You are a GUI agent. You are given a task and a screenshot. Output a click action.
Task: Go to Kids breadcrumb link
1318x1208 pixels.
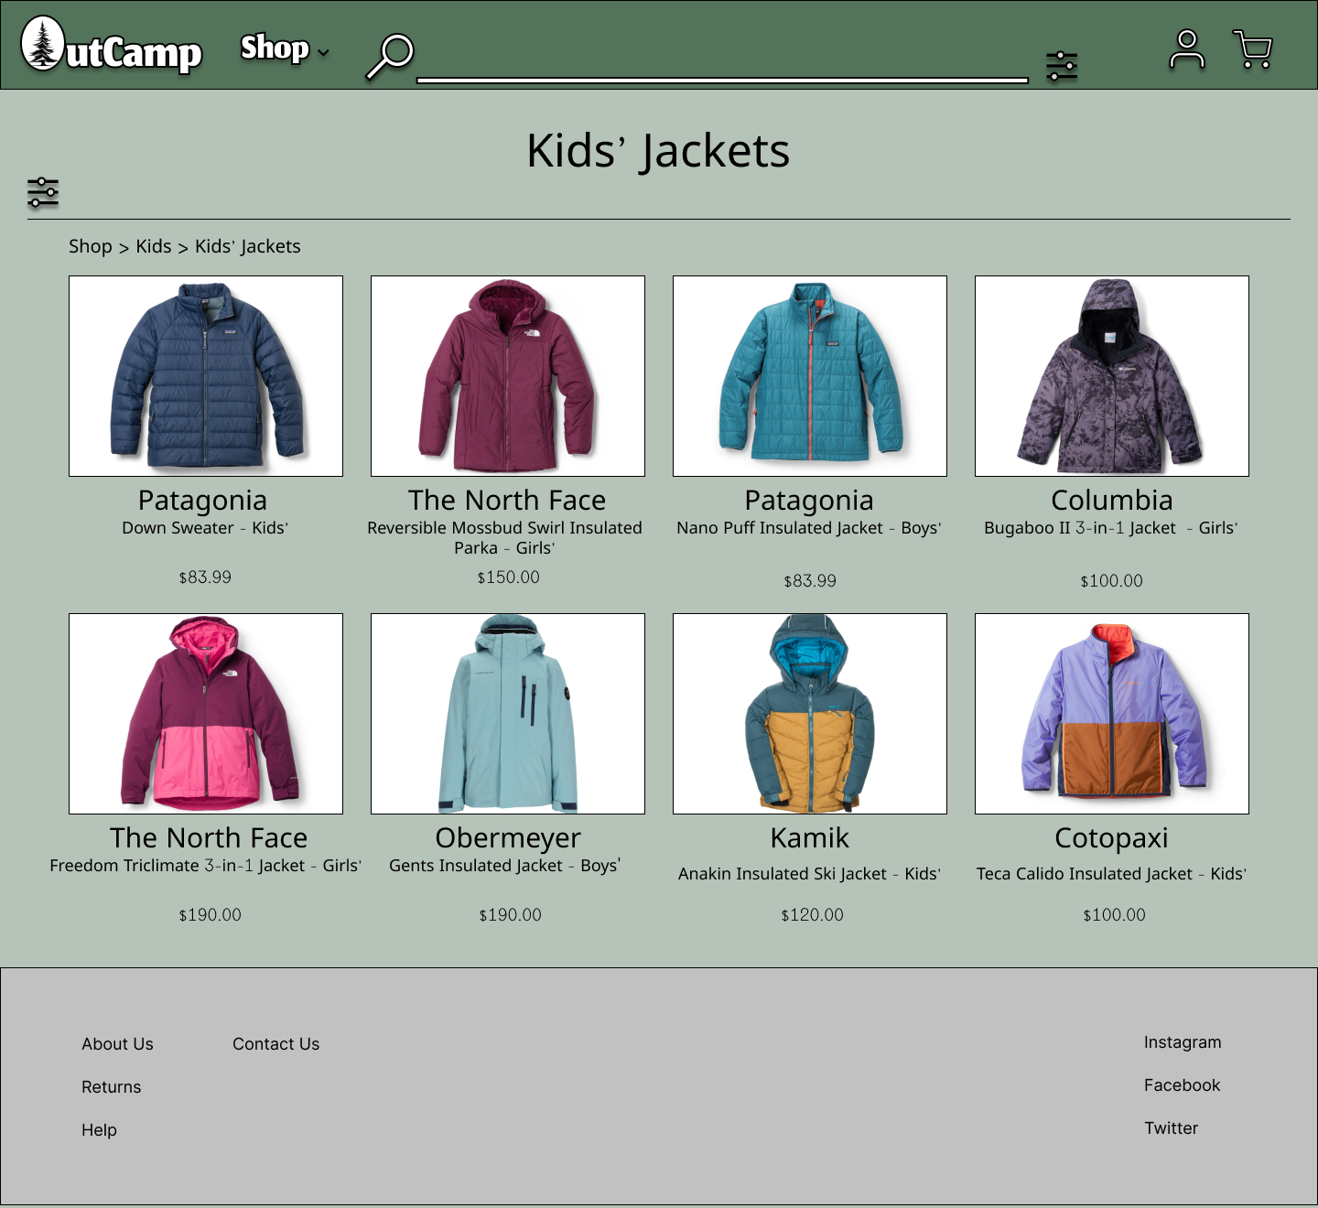point(154,246)
